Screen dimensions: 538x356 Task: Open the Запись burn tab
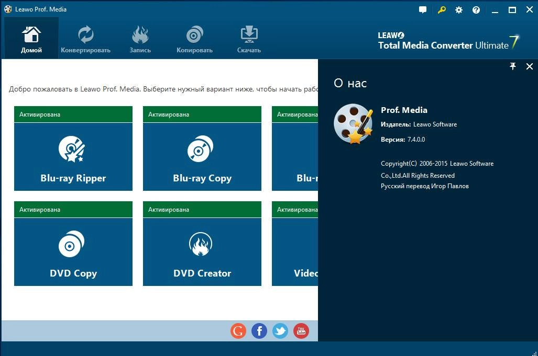point(140,38)
